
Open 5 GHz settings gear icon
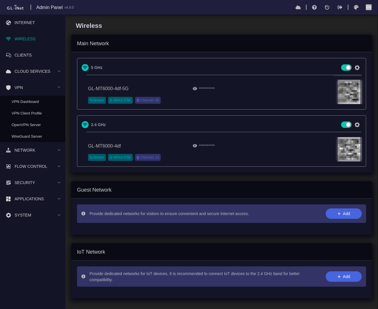pyautogui.click(x=357, y=68)
